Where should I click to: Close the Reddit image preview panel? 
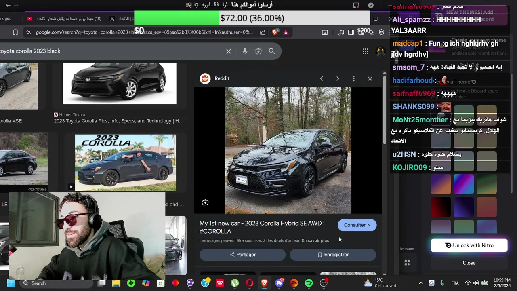tap(370, 79)
